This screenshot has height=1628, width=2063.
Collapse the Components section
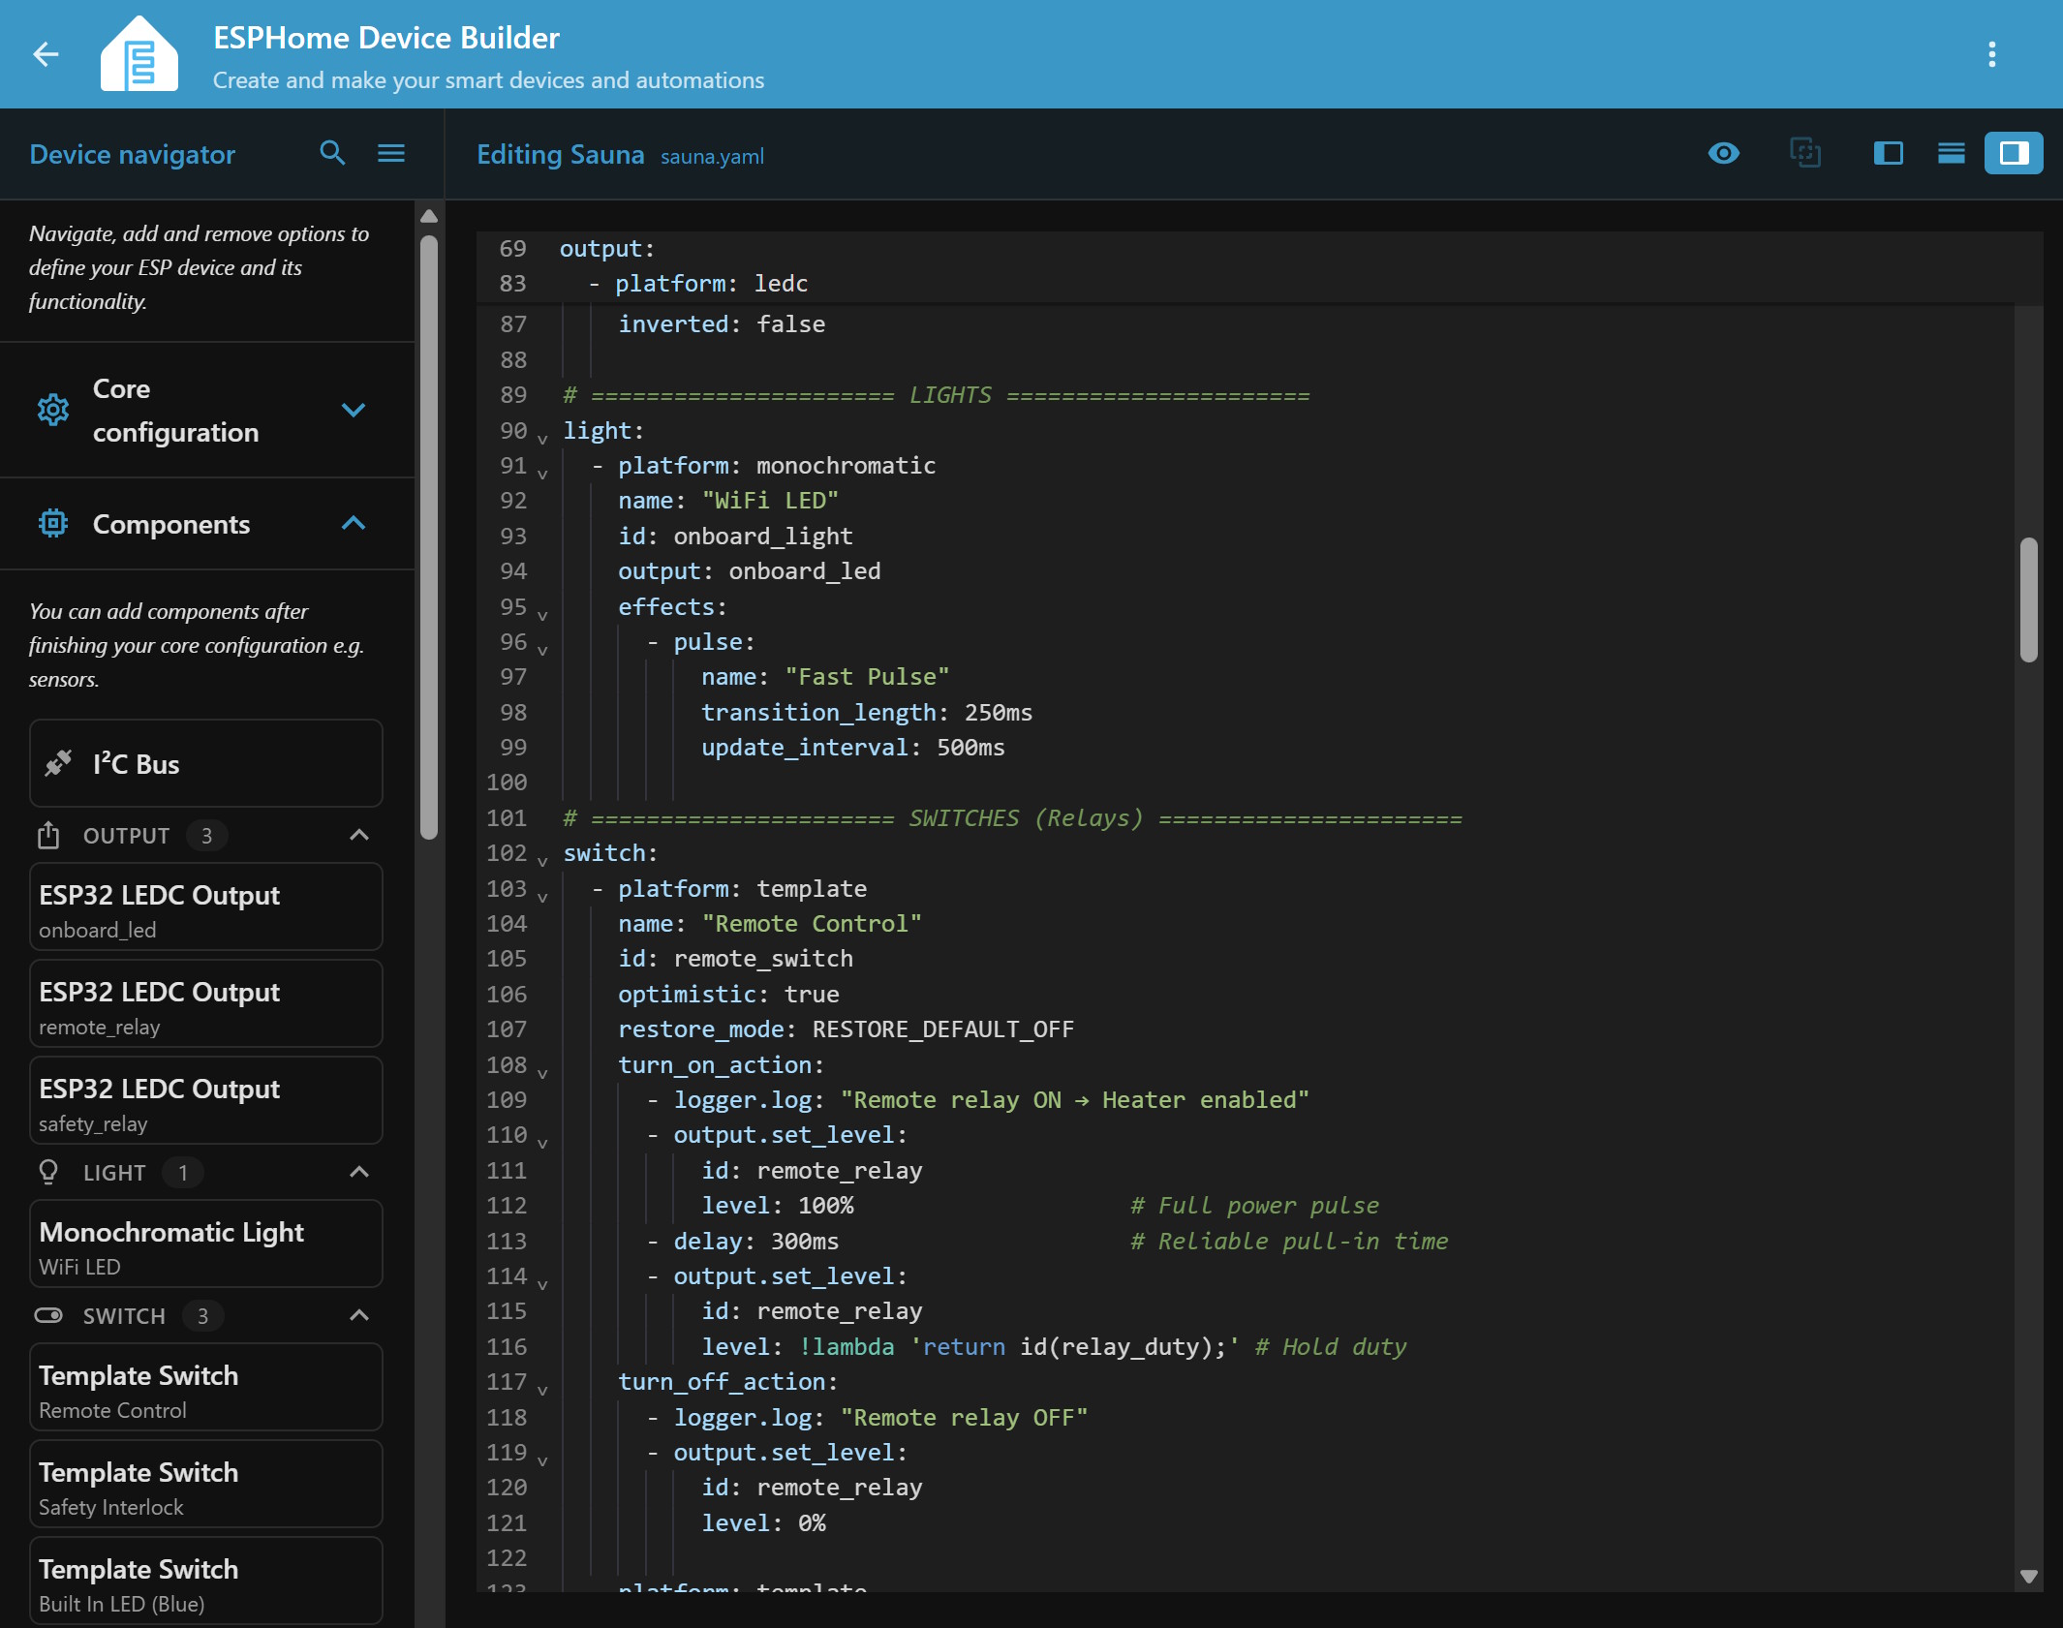(354, 524)
